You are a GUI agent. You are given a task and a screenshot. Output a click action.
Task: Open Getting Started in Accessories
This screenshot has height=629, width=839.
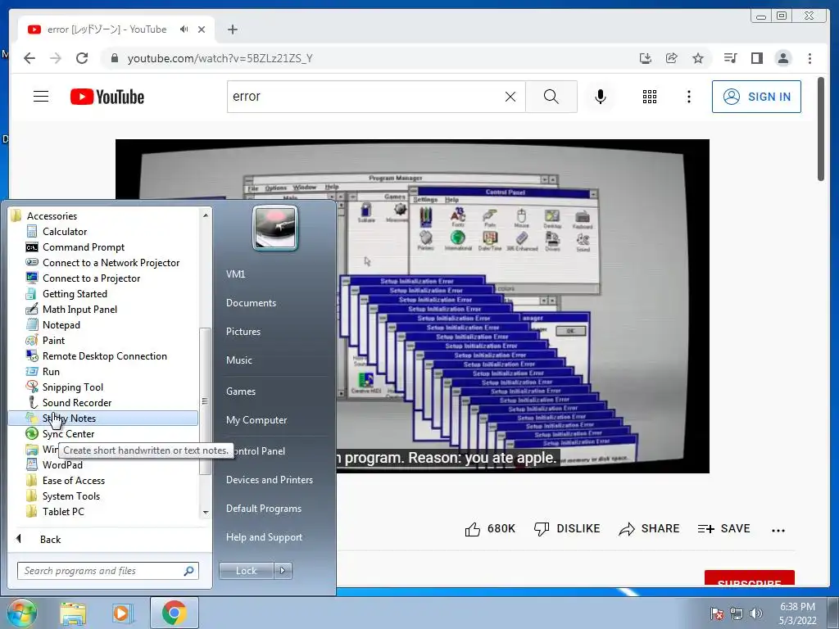pos(75,294)
